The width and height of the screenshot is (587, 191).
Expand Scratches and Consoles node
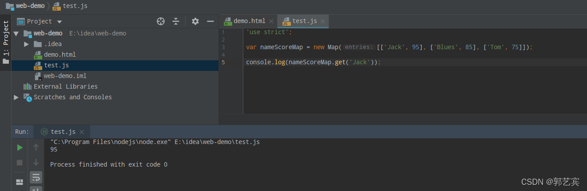pos(16,97)
